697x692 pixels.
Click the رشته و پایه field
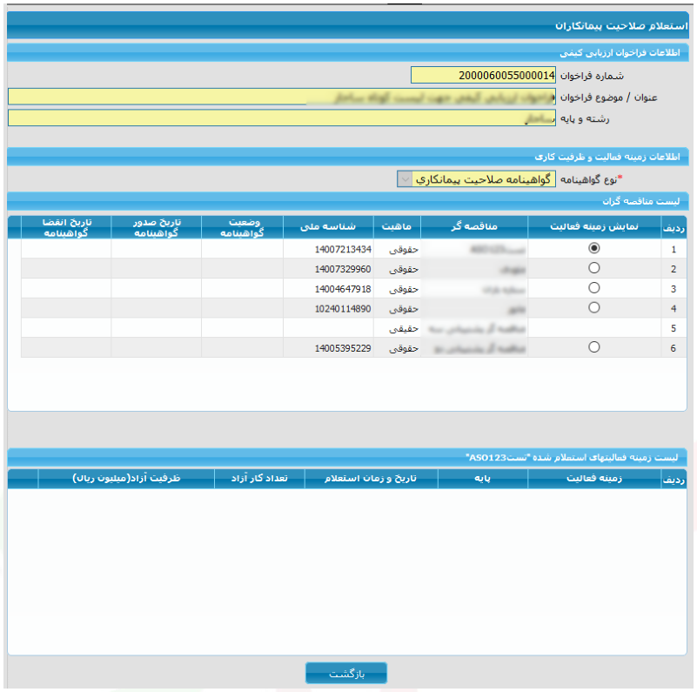click(282, 118)
